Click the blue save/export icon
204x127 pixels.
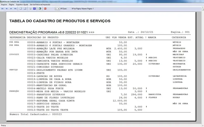(34, 9)
